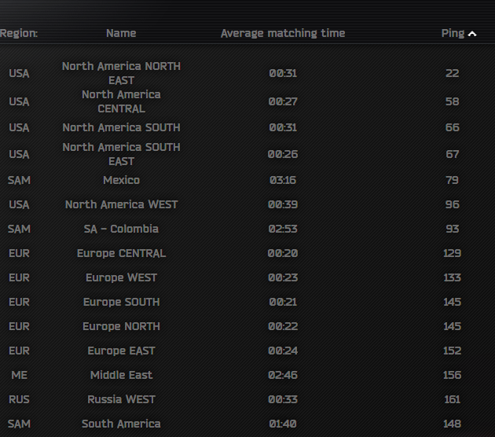Click matching time 00:20

point(283,253)
